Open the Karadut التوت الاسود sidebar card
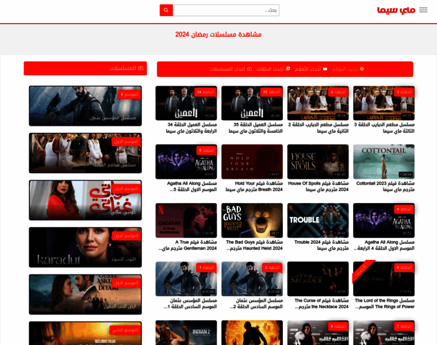Image resolution: width=437 pixels, height=345 pixels. 85,247
